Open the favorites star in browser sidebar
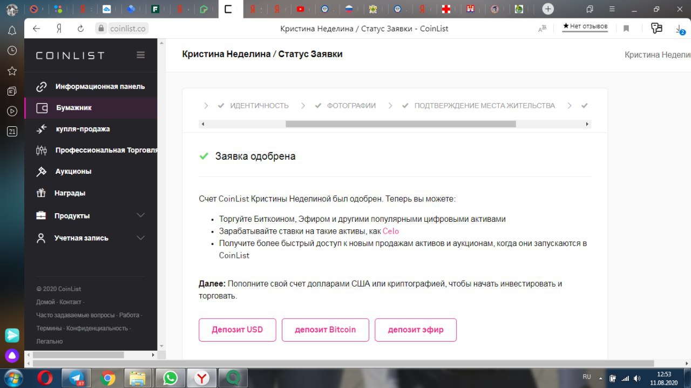Screen dimensions: 691x388 point(12,71)
